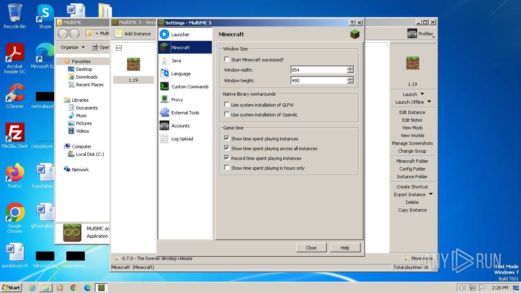The width and height of the screenshot is (521, 293).
Task: Open Launcher settings page icon
Action: coord(164,34)
